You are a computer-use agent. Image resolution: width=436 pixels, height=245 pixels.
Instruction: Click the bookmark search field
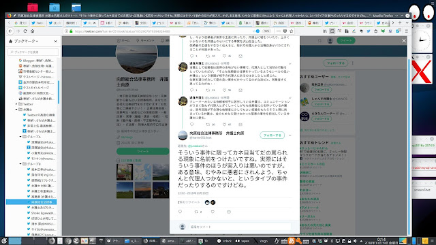point(33,52)
